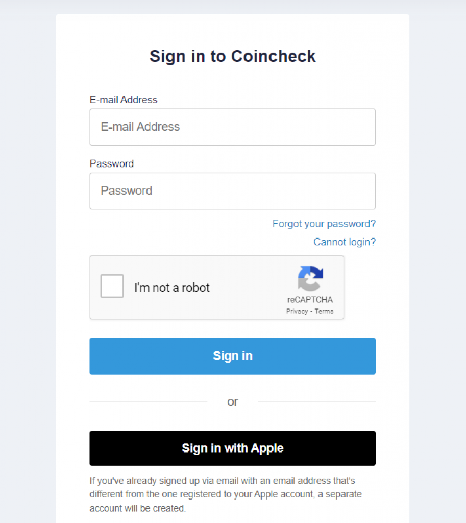This screenshot has height=523, width=466.
Task: Focus the Password input field
Action: (x=232, y=191)
